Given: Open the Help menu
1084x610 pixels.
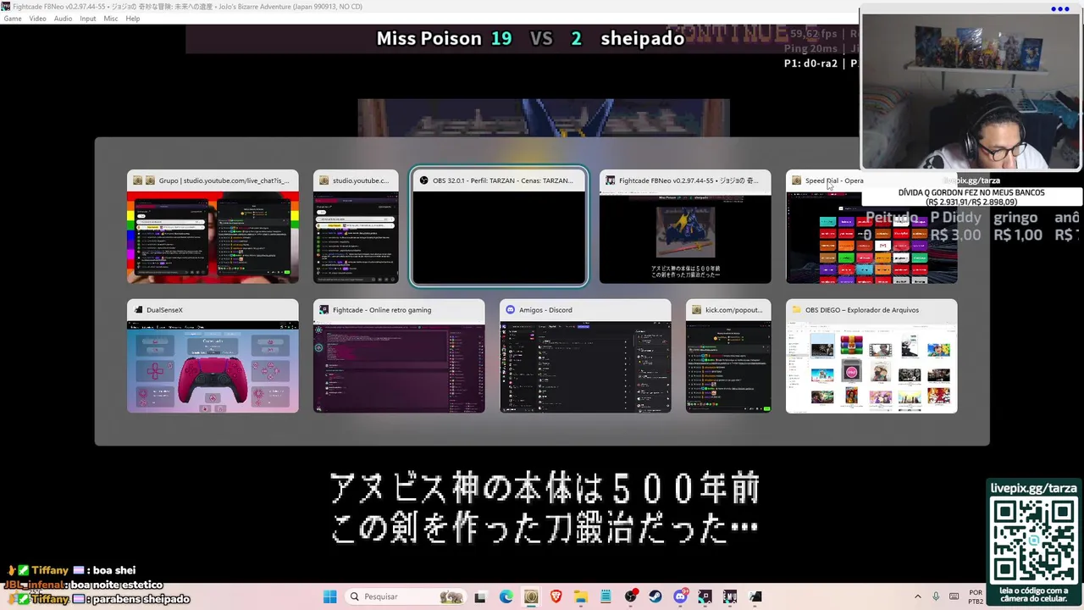Looking at the screenshot, I should click(133, 19).
